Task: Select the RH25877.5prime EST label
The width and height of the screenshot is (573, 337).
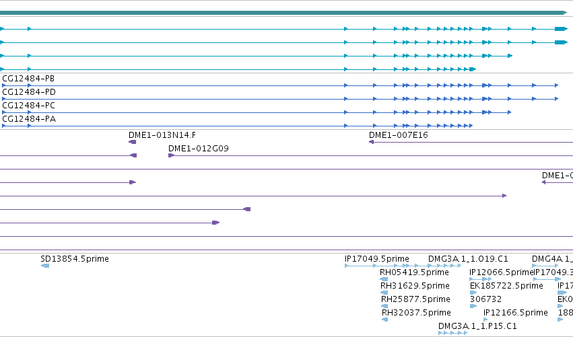Action: [415, 299]
